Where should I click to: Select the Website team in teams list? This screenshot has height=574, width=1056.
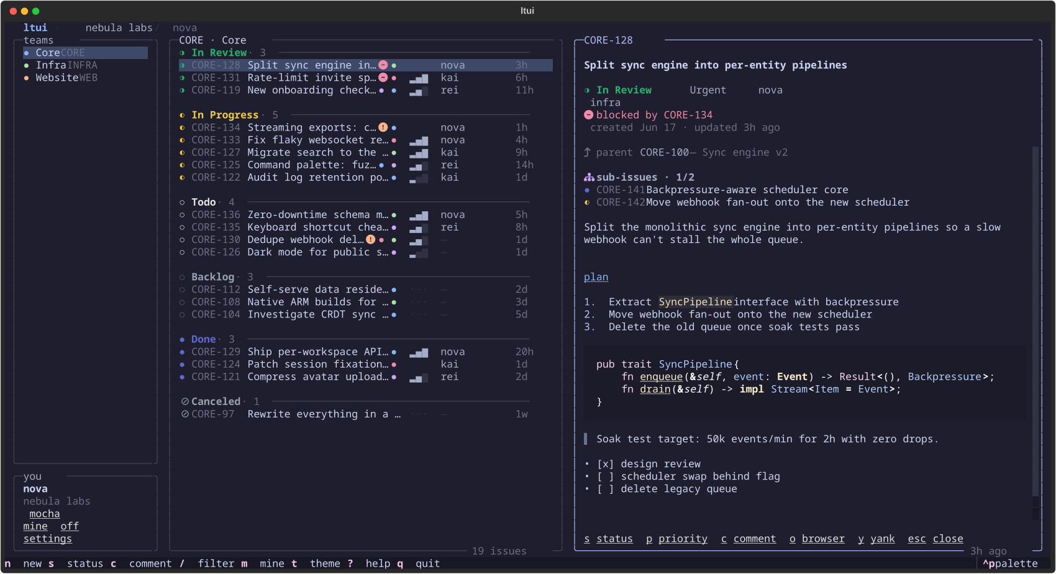[x=85, y=78]
